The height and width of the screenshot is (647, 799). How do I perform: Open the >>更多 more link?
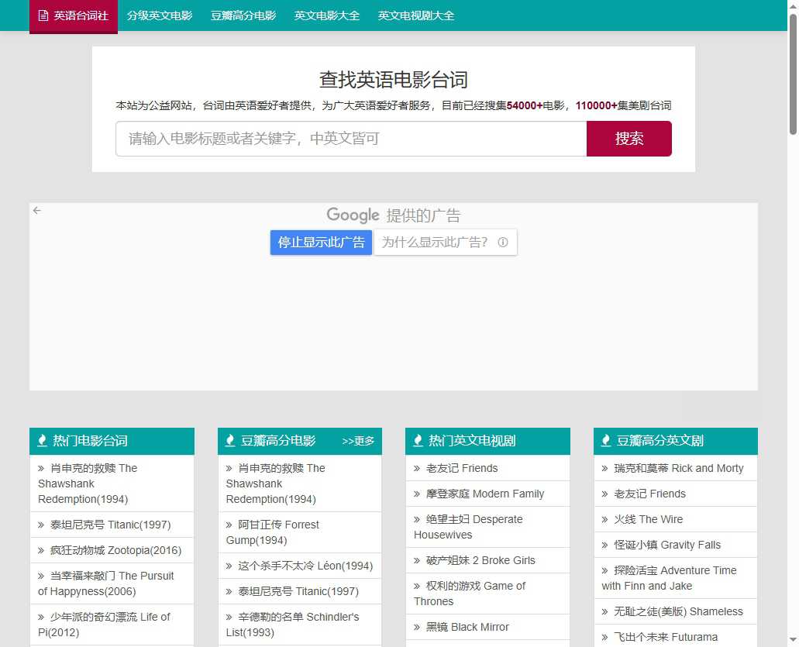pos(359,440)
